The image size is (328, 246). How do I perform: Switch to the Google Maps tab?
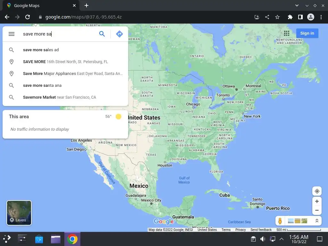click(x=41, y=6)
